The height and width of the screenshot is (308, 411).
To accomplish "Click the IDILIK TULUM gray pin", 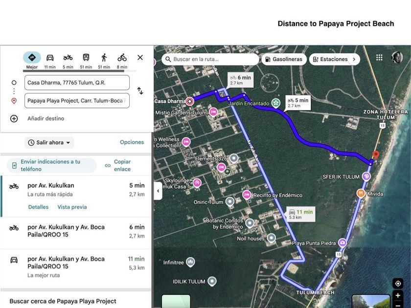I will (x=212, y=281).
